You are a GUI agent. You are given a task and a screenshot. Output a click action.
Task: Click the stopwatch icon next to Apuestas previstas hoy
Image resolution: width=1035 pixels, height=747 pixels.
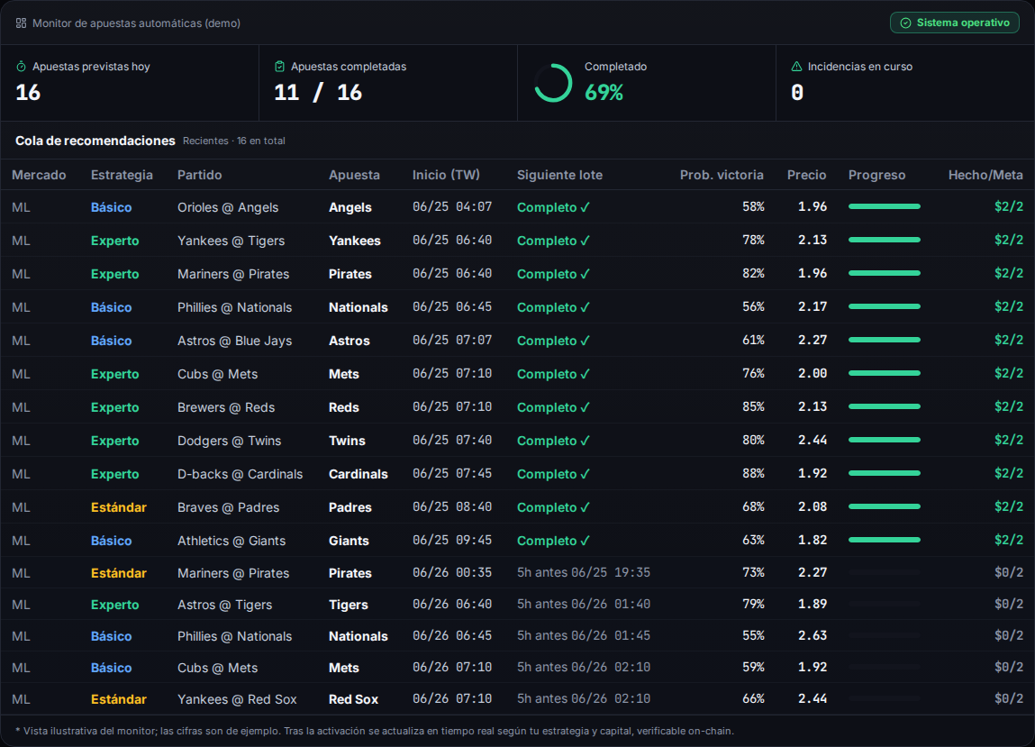[x=21, y=67]
